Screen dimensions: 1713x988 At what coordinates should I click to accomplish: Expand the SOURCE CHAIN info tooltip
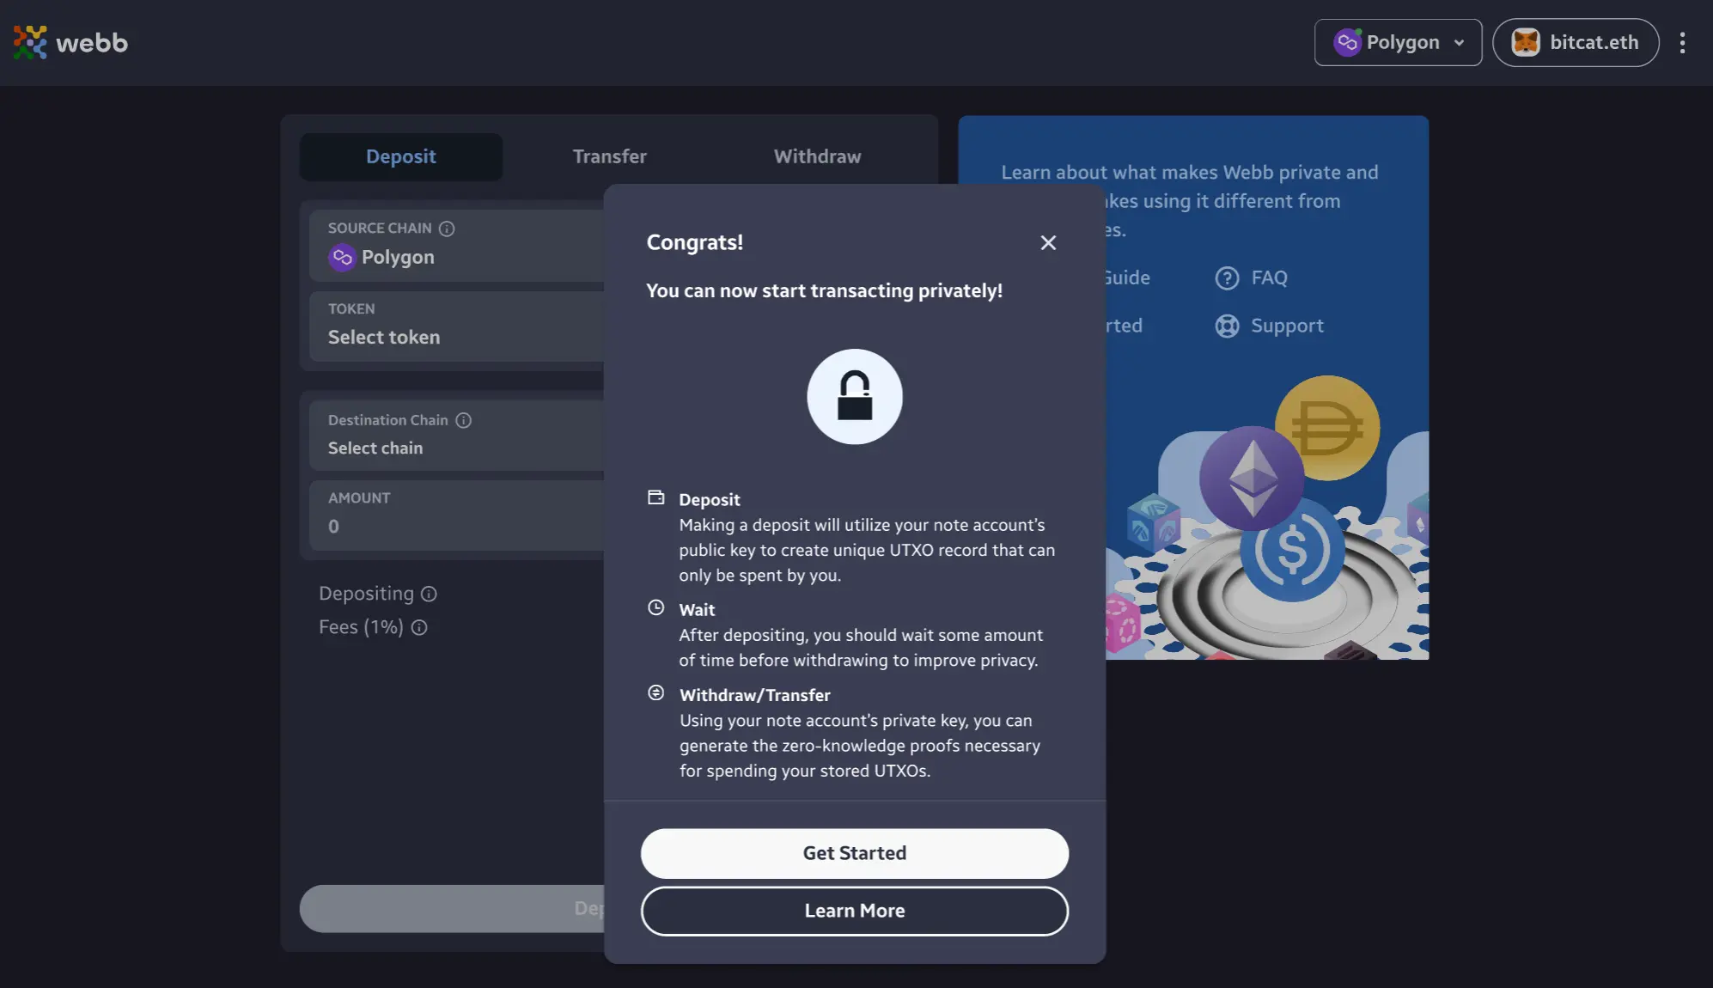(x=447, y=229)
